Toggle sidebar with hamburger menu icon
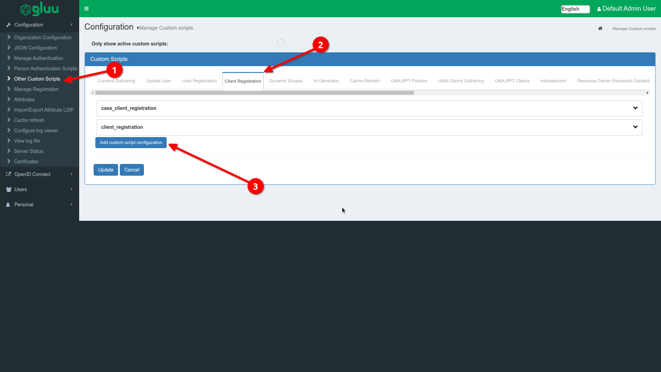661x372 pixels. [x=86, y=9]
